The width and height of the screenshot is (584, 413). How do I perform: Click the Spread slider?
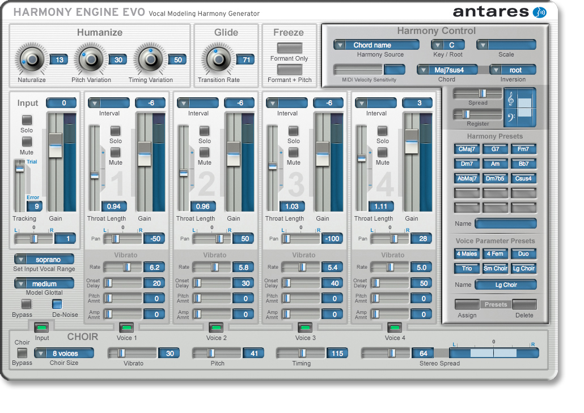[477, 93]
